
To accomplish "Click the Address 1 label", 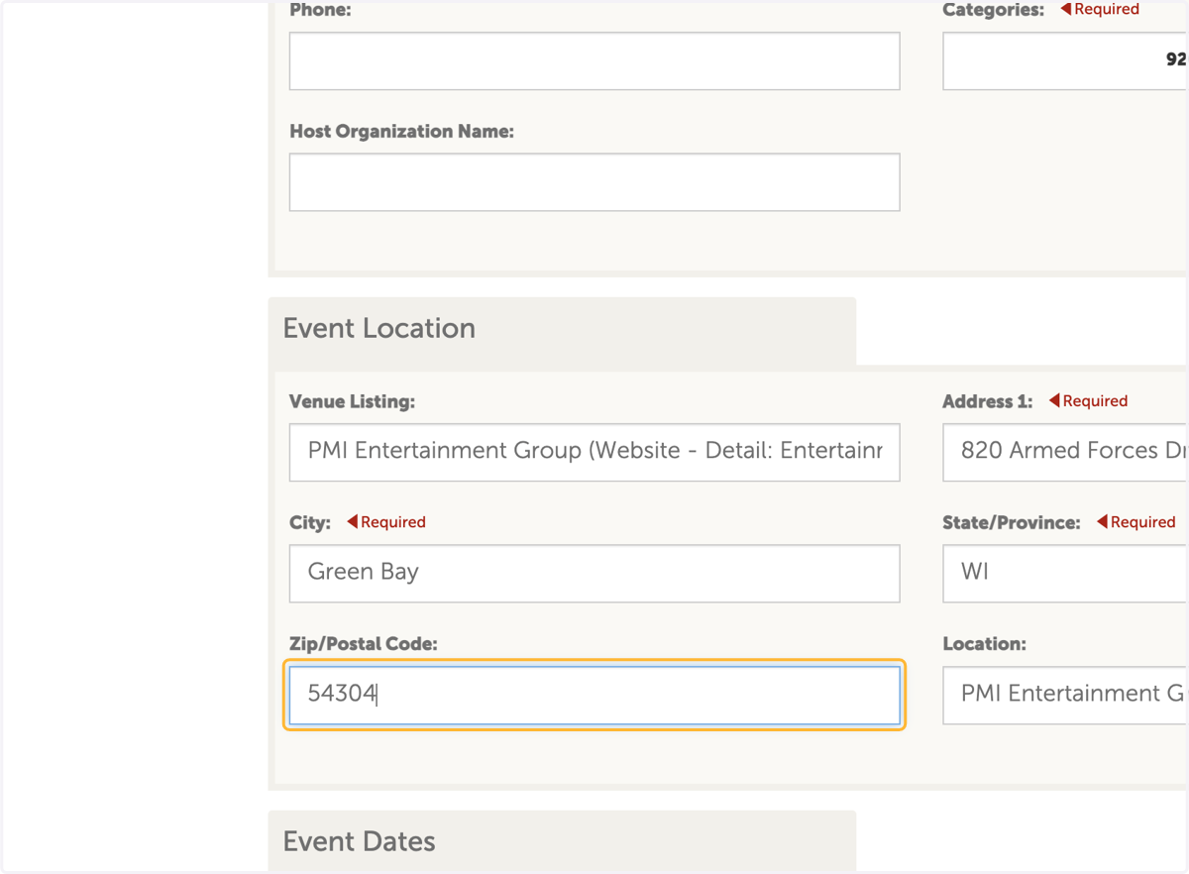I will click(987, 401).
